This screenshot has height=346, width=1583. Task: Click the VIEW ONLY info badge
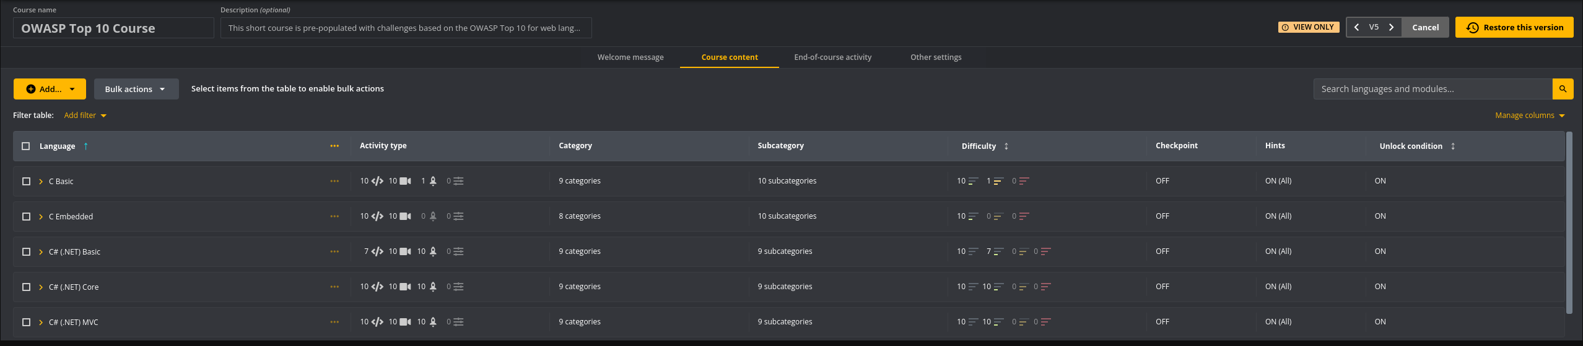coord(1308,27)
